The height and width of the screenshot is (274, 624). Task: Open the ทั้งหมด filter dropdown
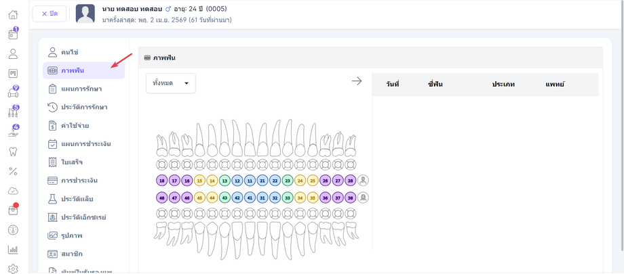pyautogui.click(x=171, y=83)
